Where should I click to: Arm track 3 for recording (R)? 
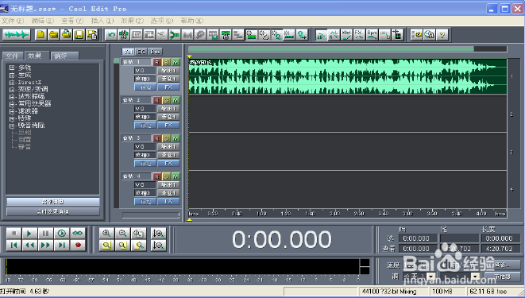click(157, 138)
